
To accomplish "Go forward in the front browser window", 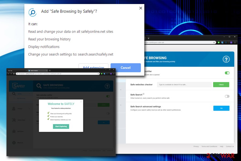I will pos(11,74).
